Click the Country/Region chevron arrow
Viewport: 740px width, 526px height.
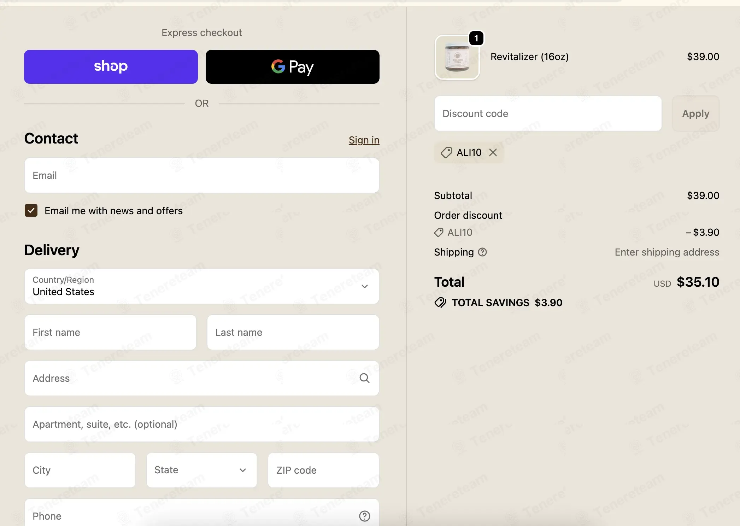pyautogui.click(x=365, y=286)
